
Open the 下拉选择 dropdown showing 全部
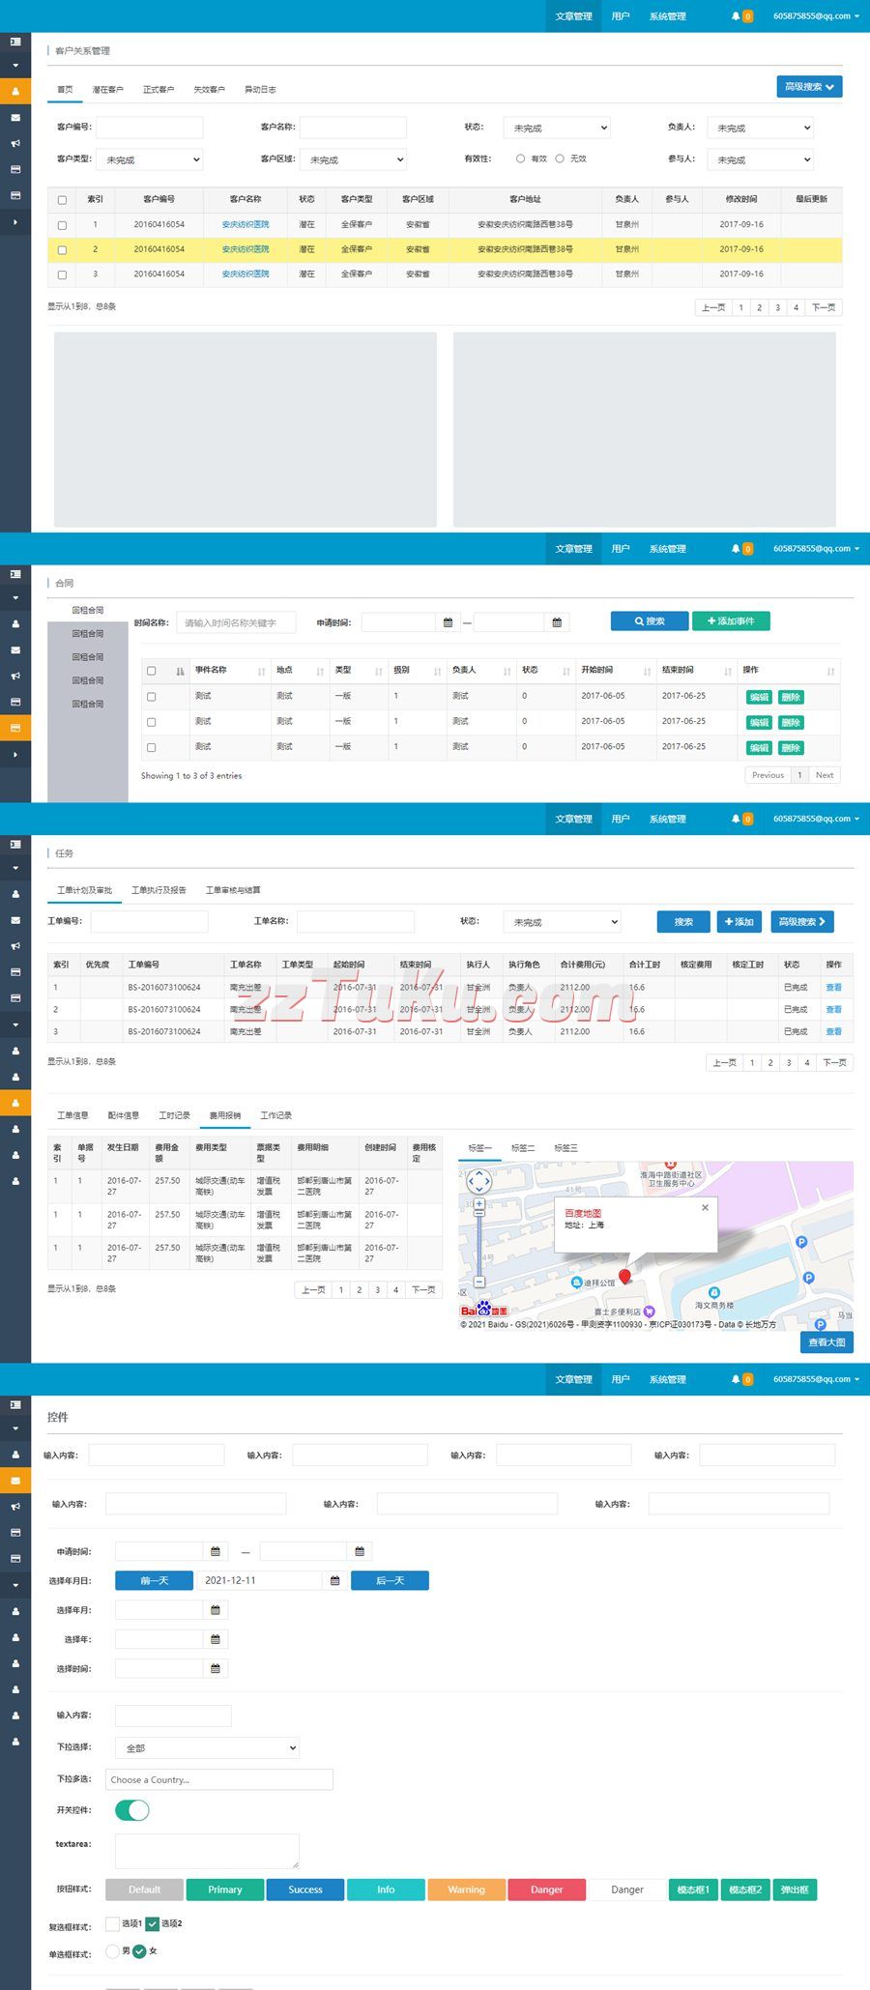pos(207,1747)
